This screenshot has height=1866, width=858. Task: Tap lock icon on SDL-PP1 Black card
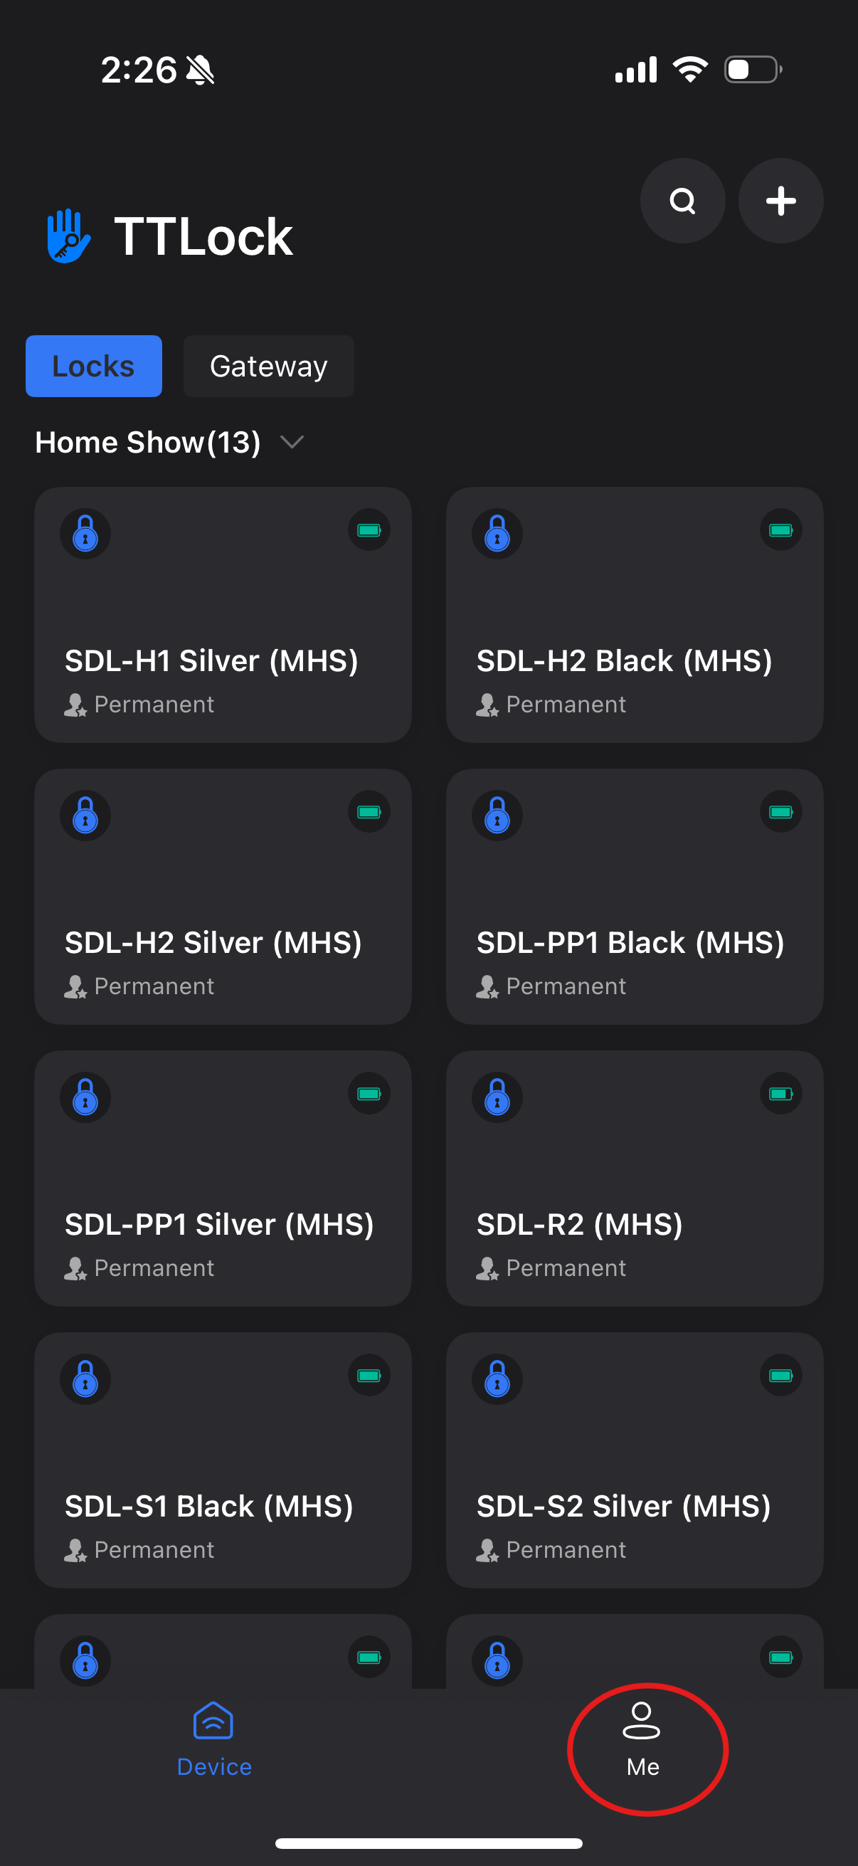coord(497,816)
